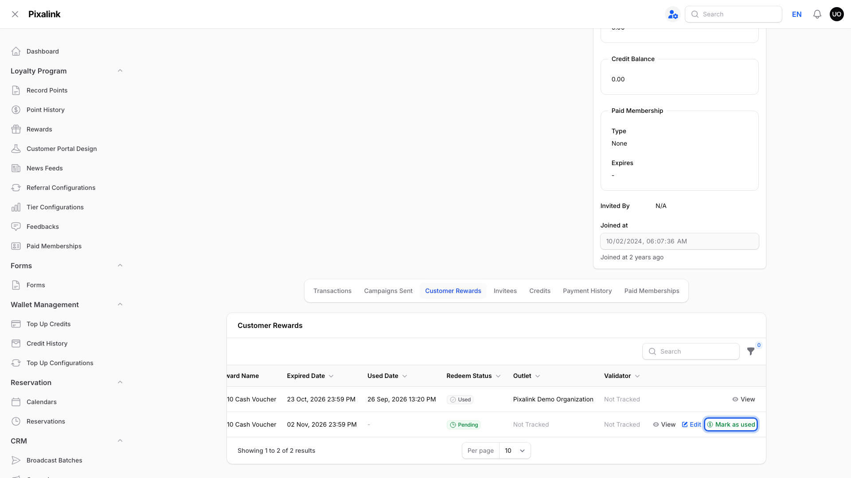Switch to the Credits tab
This screenshot has width=851, height=478.
click(540, 291)
